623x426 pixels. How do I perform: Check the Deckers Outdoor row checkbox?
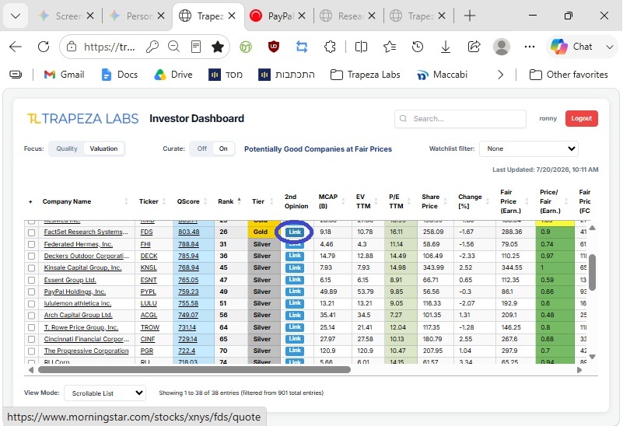[31, 256]
